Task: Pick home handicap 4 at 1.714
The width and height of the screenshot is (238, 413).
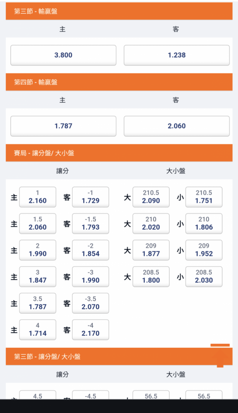Action: [38, 330]
